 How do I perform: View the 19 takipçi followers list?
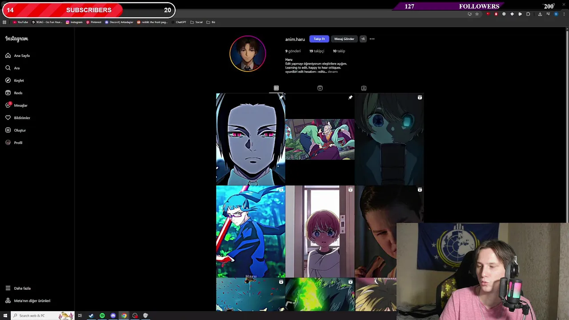coord(317,51)
